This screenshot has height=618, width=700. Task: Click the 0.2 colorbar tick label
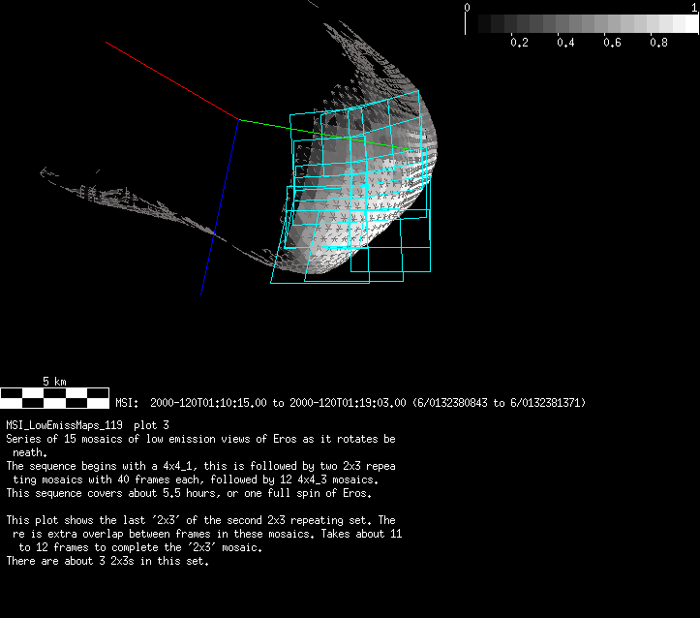tap(518, 43)
